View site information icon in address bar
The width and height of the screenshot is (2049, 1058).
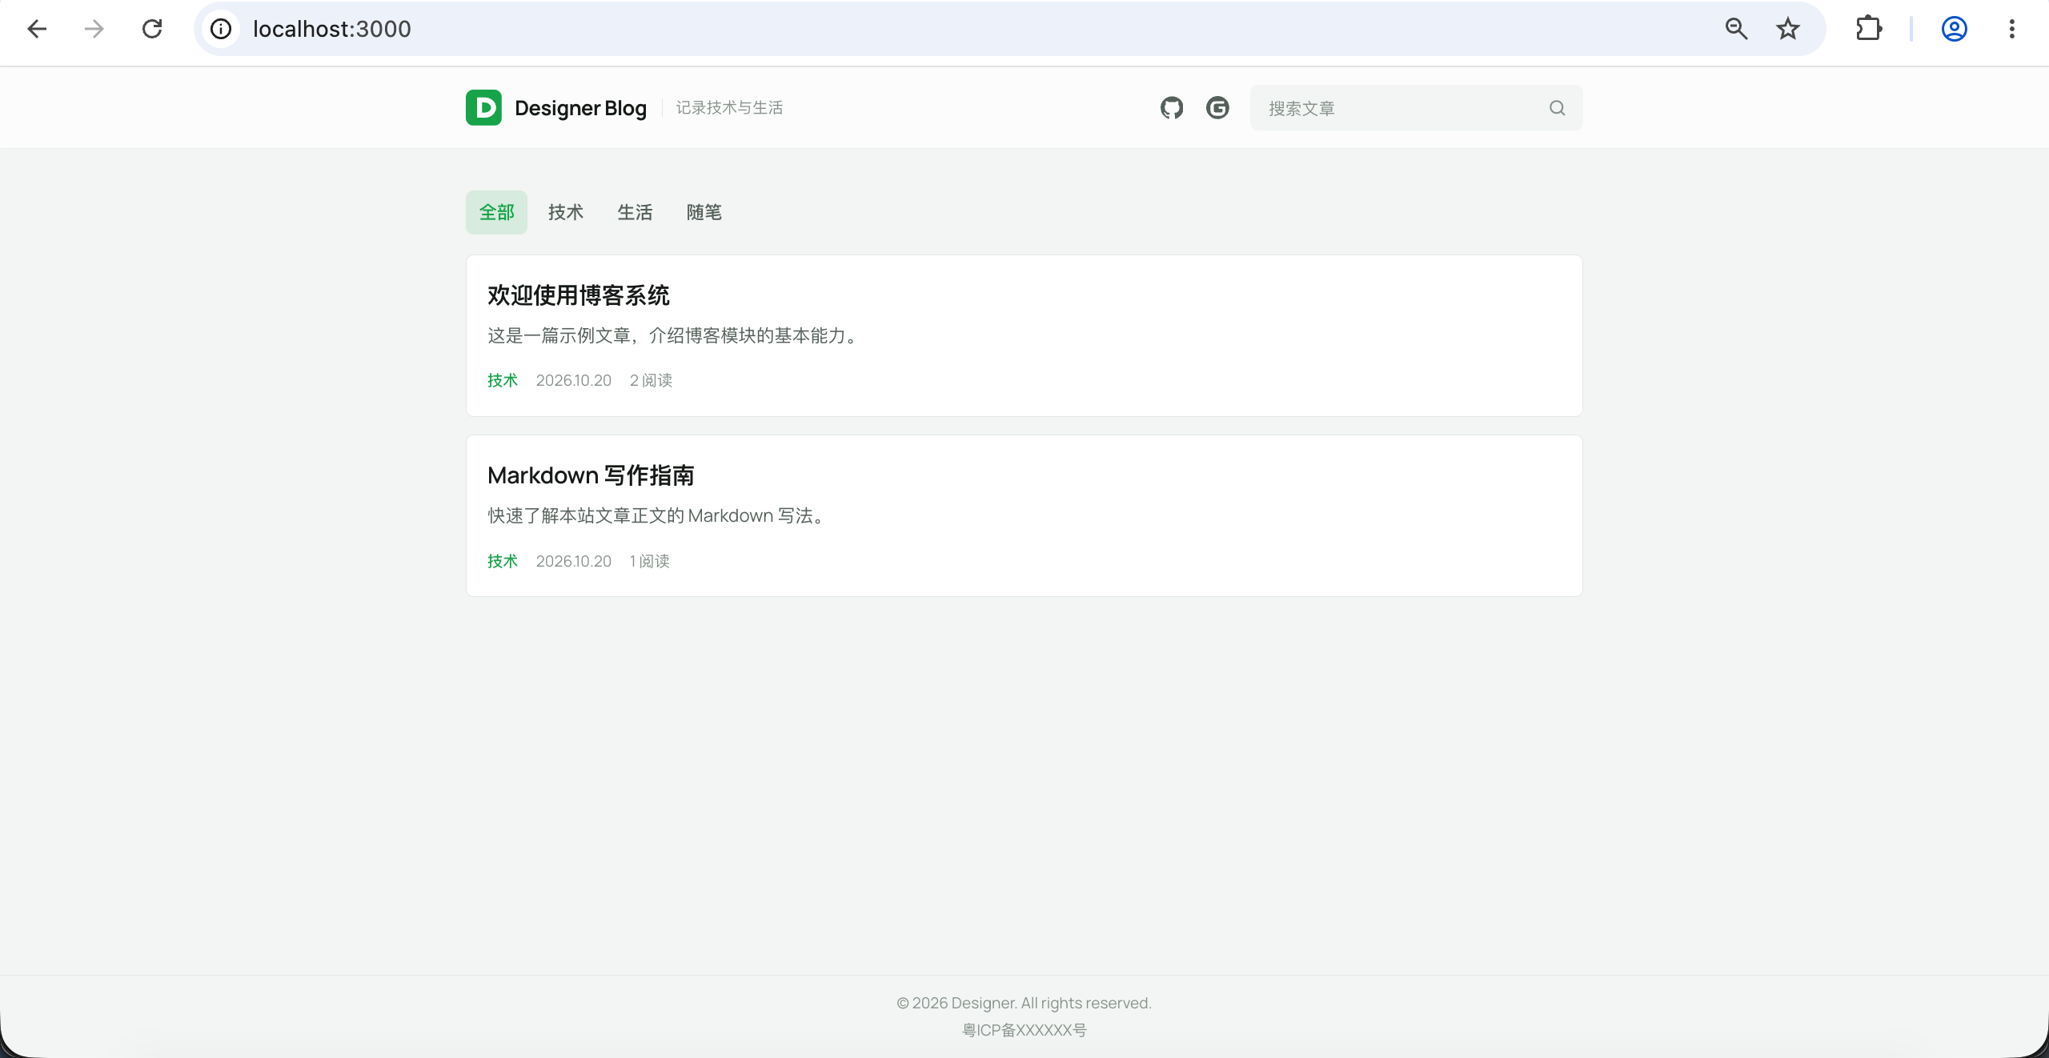coord(221,30)
